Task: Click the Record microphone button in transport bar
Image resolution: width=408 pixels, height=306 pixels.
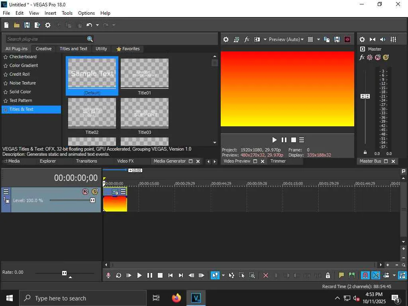Action: pos(108,275)
